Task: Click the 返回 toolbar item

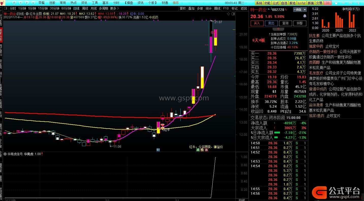Action: 244,8
